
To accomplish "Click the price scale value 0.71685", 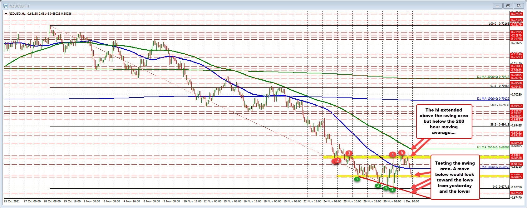I will coord(517,43).
